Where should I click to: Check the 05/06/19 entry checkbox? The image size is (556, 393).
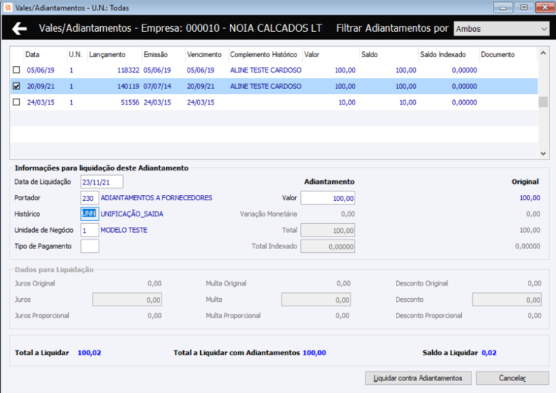click(16, 70)
